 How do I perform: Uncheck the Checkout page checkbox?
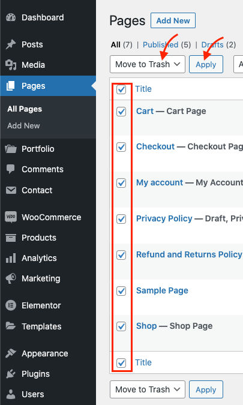(121, 147)
